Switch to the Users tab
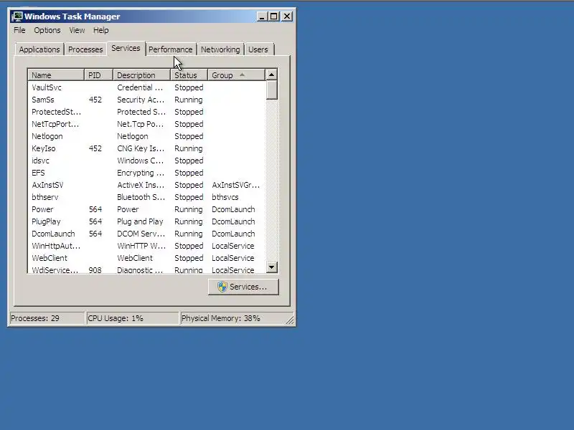Viewport: 574px width, 430px height. 258,49
